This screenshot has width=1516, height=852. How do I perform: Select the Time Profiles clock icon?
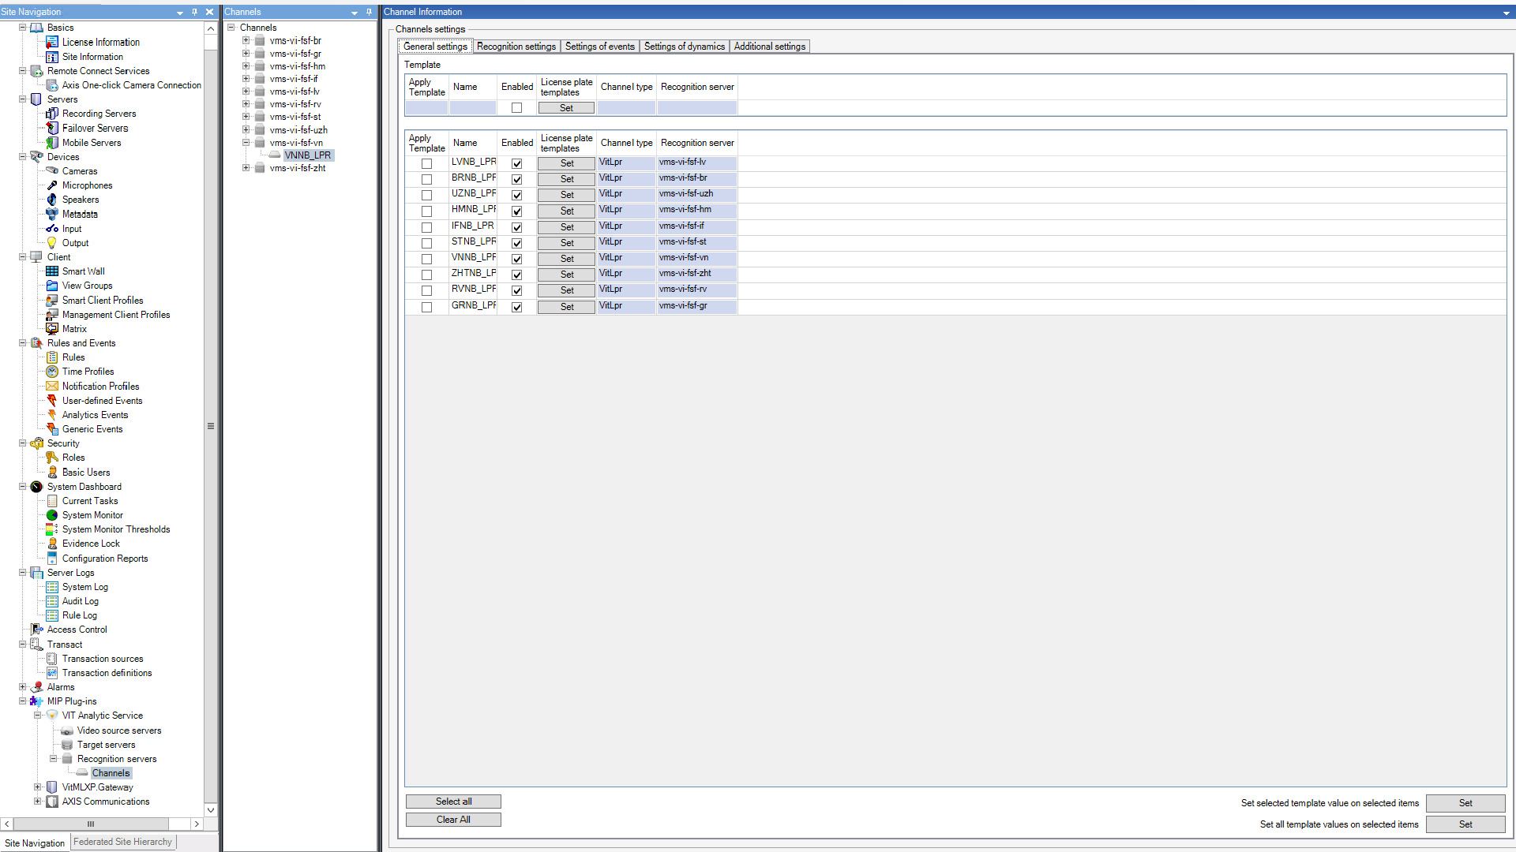[52, 372]
